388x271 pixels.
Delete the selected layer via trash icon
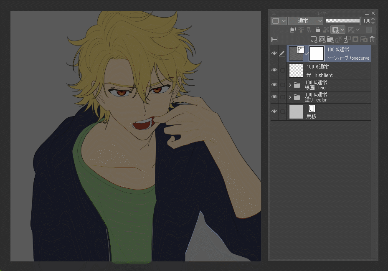coord(372,39)
